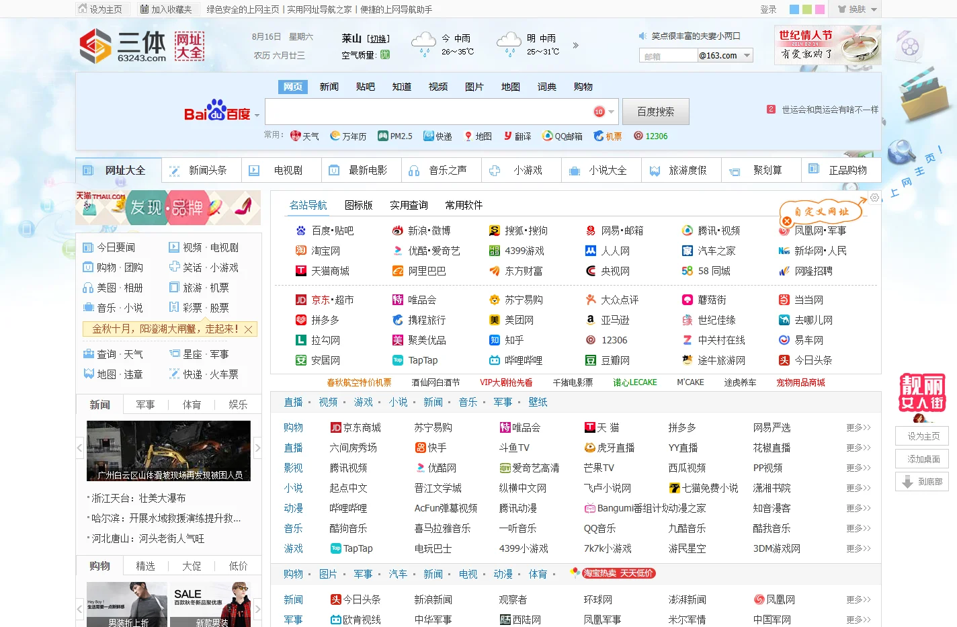The height and width of the screenshot is (627, 957).
Task: Expand 更多 for the 购物 row
Action: coord(858,427)
